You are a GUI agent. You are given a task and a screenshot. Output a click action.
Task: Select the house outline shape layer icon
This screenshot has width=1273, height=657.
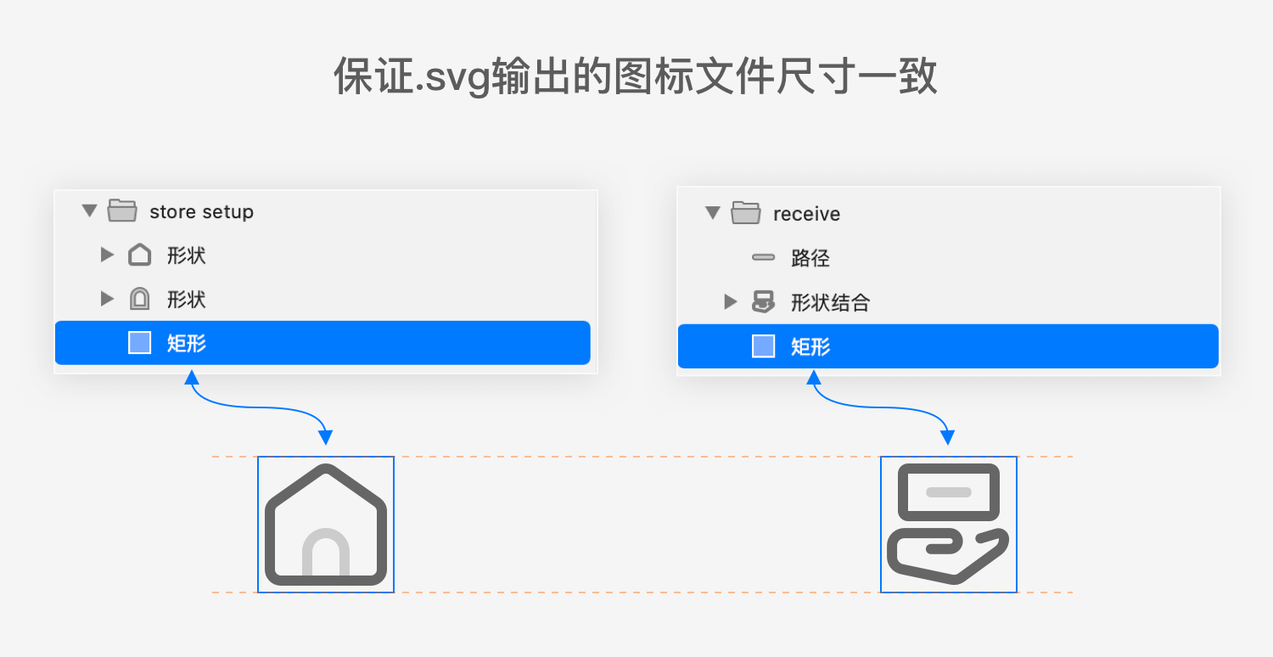click(139, 255)
